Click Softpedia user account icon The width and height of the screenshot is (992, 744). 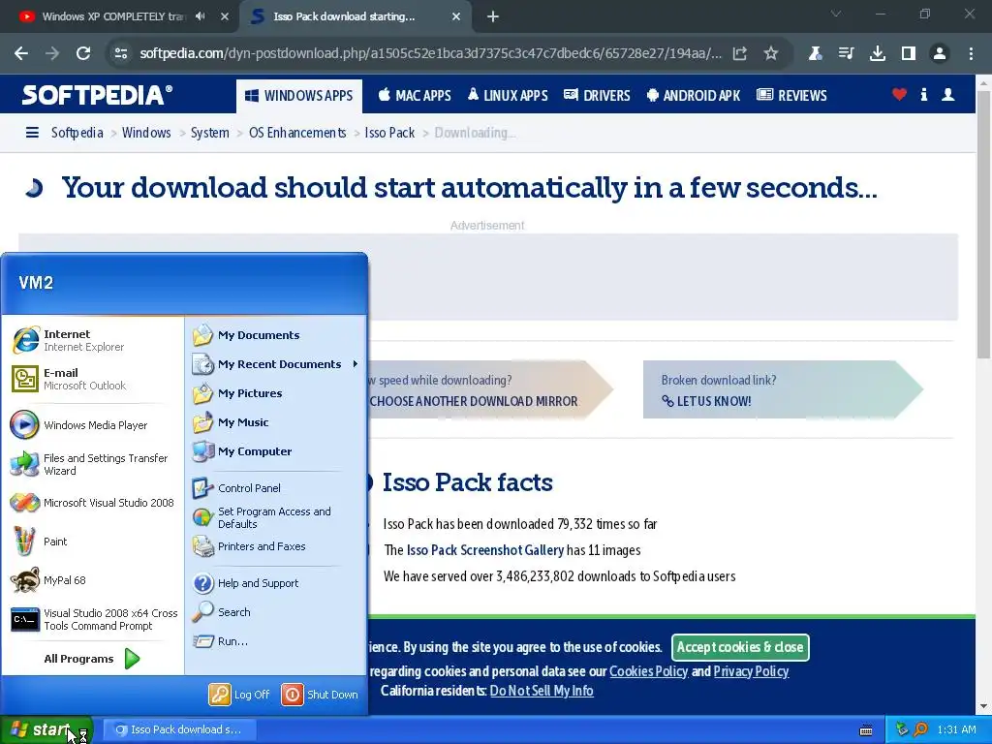click(x=947, y=95)
